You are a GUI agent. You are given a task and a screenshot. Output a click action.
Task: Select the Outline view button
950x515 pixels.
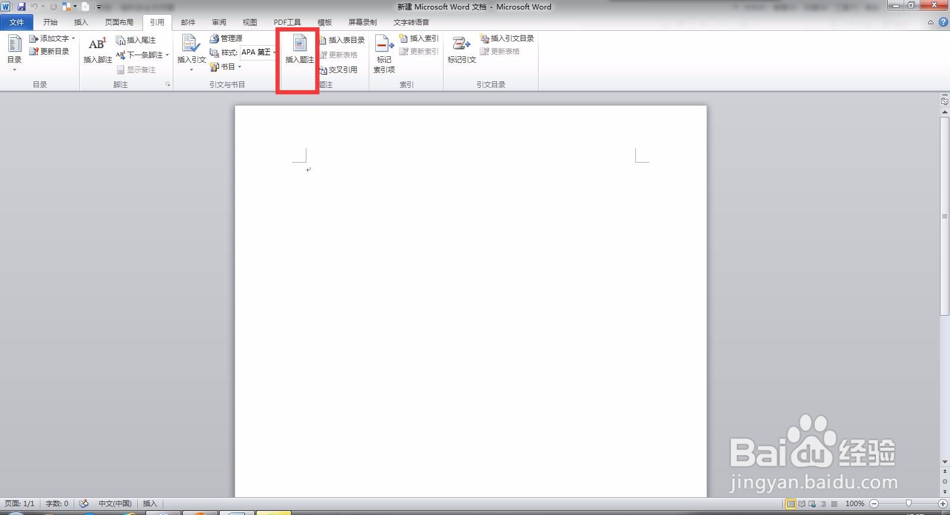click(x=824, y=504)
